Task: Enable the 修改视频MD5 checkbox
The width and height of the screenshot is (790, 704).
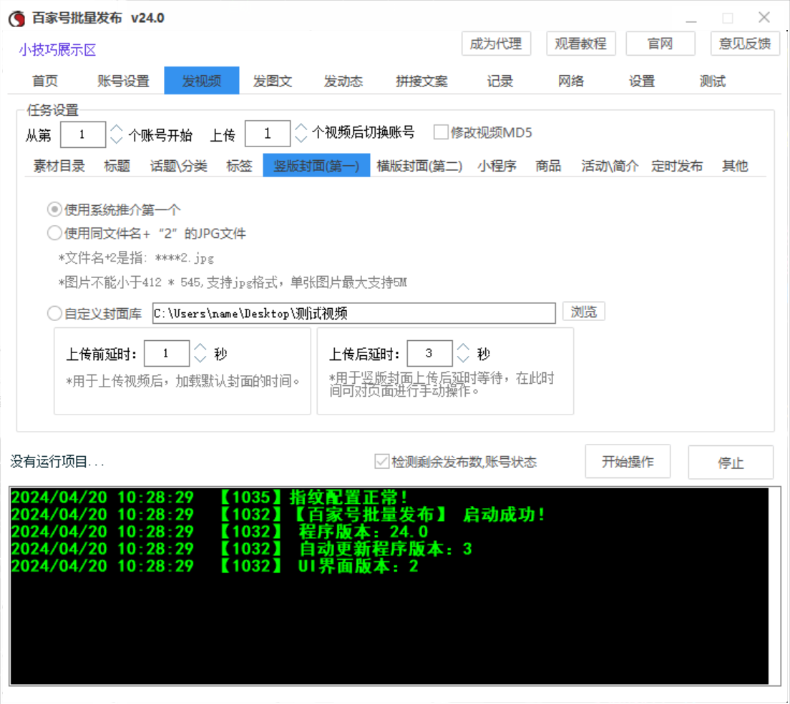Action: click(x=441, y=132)
